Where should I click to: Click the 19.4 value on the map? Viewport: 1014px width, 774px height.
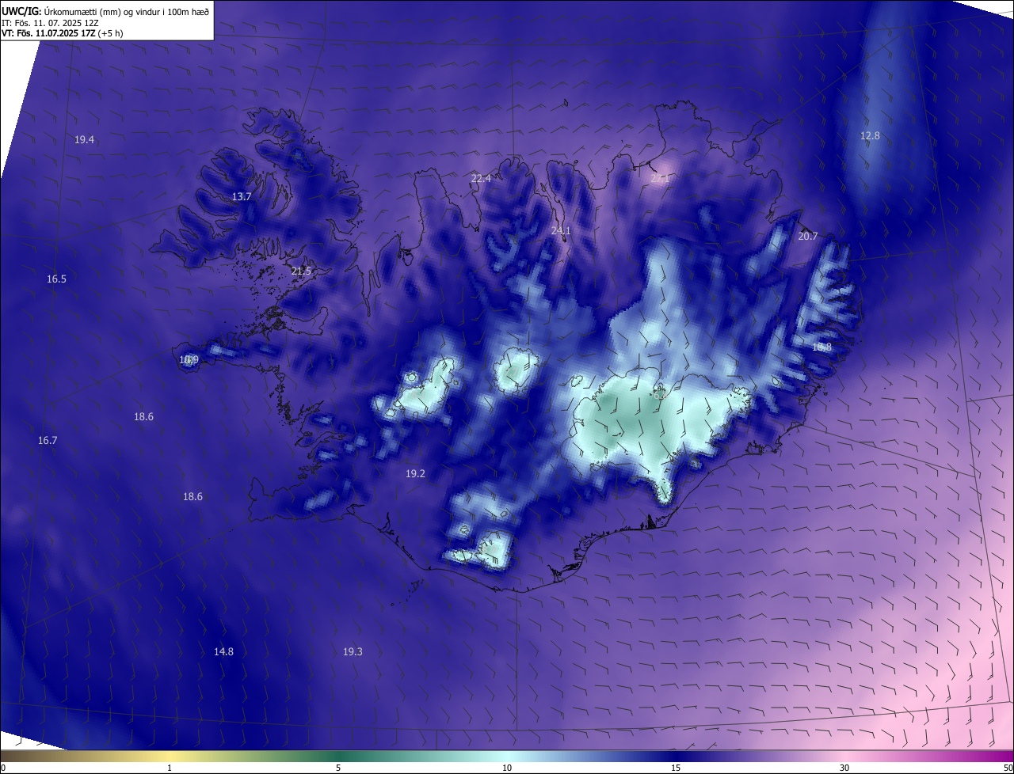85,140
